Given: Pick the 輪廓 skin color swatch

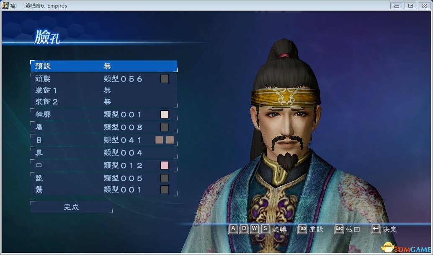Looking at the screenshot, I should (x=165, y=114).
